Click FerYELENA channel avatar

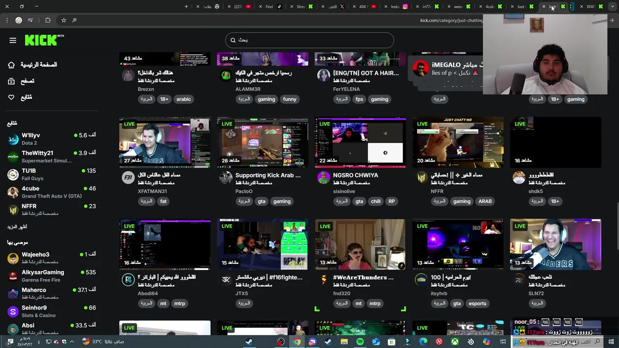(324, 75)
